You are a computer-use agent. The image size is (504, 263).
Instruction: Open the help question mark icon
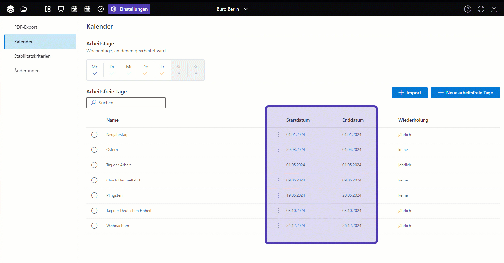467,9
